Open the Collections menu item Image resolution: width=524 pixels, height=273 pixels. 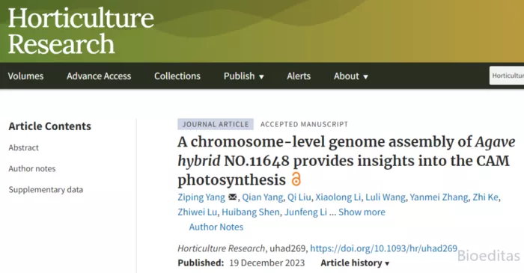[177, 76]
